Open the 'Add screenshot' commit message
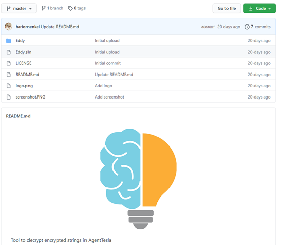 coord(109,97)
